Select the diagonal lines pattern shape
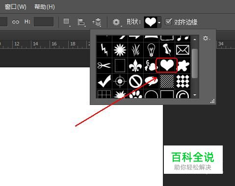The height and width of the screenshot is (186, 235). coord(167,81)
